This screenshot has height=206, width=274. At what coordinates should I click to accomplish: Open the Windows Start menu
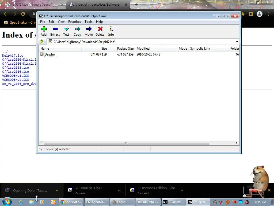pyautogui.click(x=7, y=202)
